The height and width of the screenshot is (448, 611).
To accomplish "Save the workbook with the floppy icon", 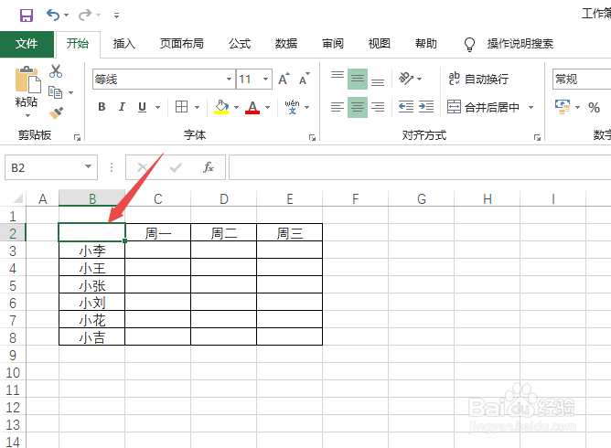I will click(27, 16).
